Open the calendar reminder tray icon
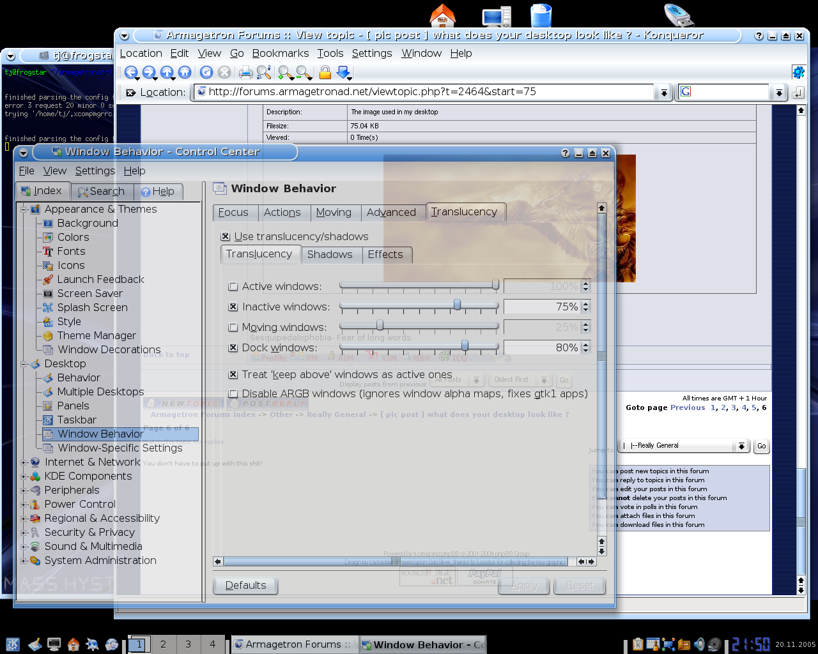The height and width of the screenshot is (654, 818). tap(652, 644)
